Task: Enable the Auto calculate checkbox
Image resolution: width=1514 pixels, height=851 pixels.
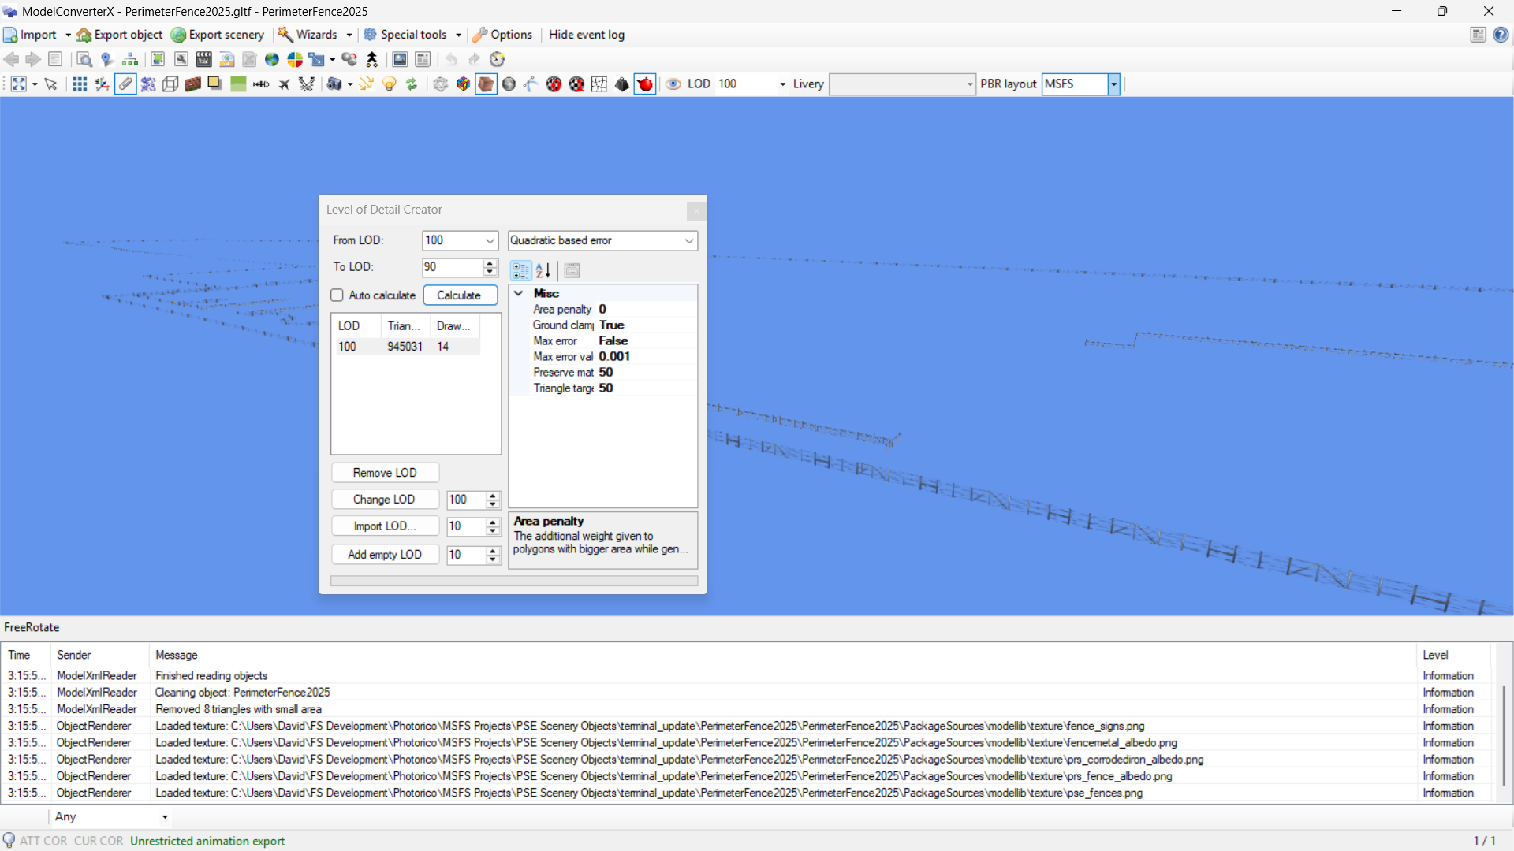Action: point(337,295)
